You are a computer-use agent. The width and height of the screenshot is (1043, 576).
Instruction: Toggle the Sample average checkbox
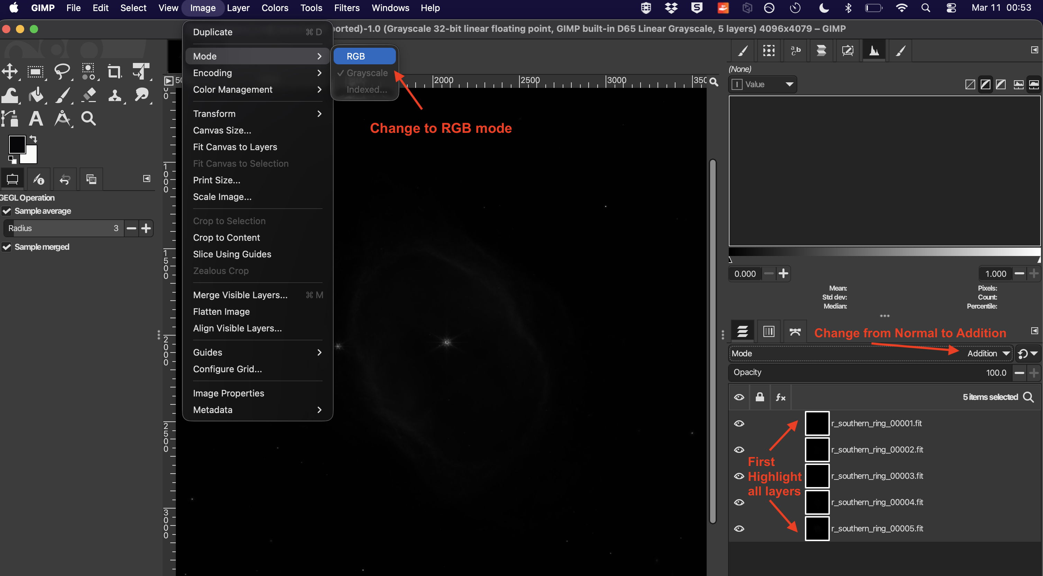pos(7,211)
